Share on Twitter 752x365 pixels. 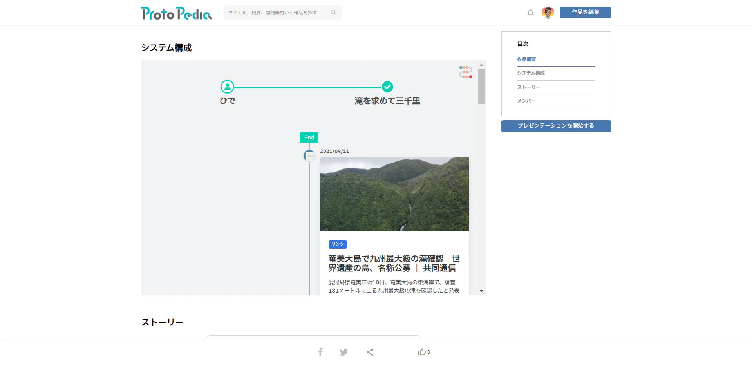(x=344, y=352)
